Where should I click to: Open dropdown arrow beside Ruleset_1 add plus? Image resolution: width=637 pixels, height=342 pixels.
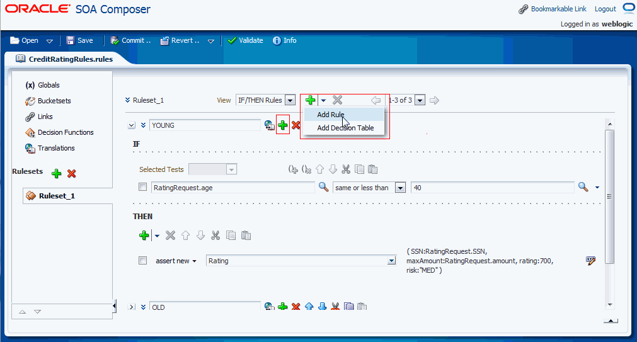coord(323,100)
